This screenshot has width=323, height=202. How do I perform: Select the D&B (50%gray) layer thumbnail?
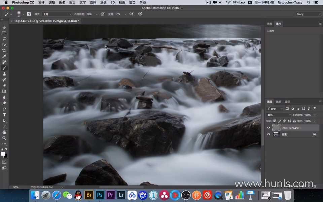pos(276,128)
